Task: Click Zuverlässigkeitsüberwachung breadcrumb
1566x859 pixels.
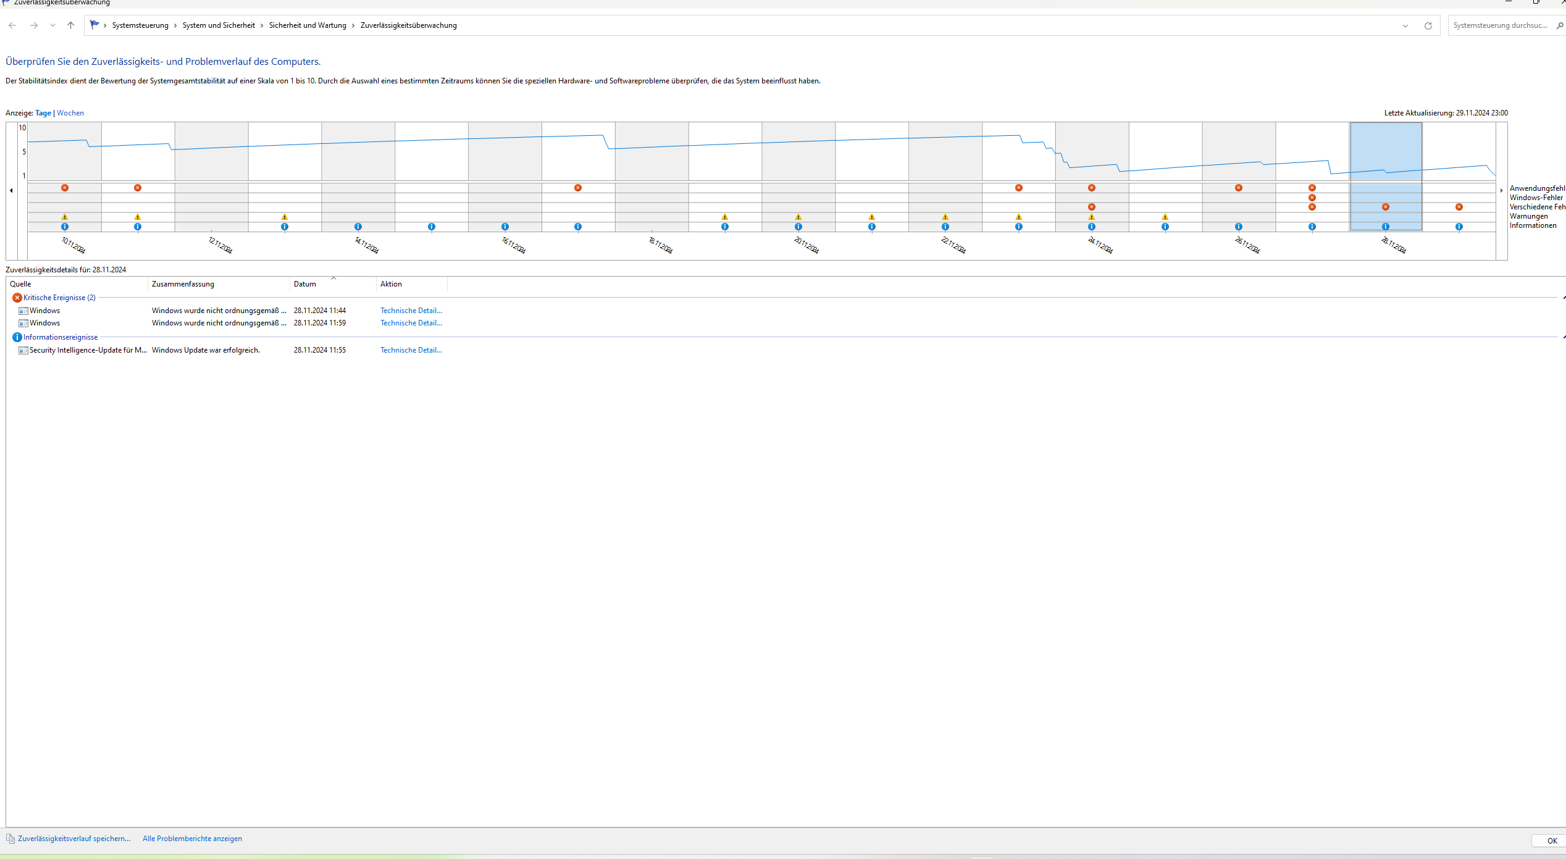Action: [x=409, y=25]
